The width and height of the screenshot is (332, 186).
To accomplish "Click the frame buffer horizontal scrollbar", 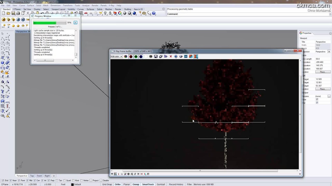I will 200,171.
